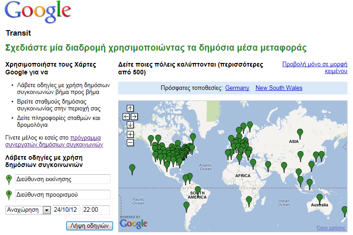Viewport: 353px width, 235px height.
Task: Click the ASIA label on the map
Action: pyautogui.click(x=294, y=141)
